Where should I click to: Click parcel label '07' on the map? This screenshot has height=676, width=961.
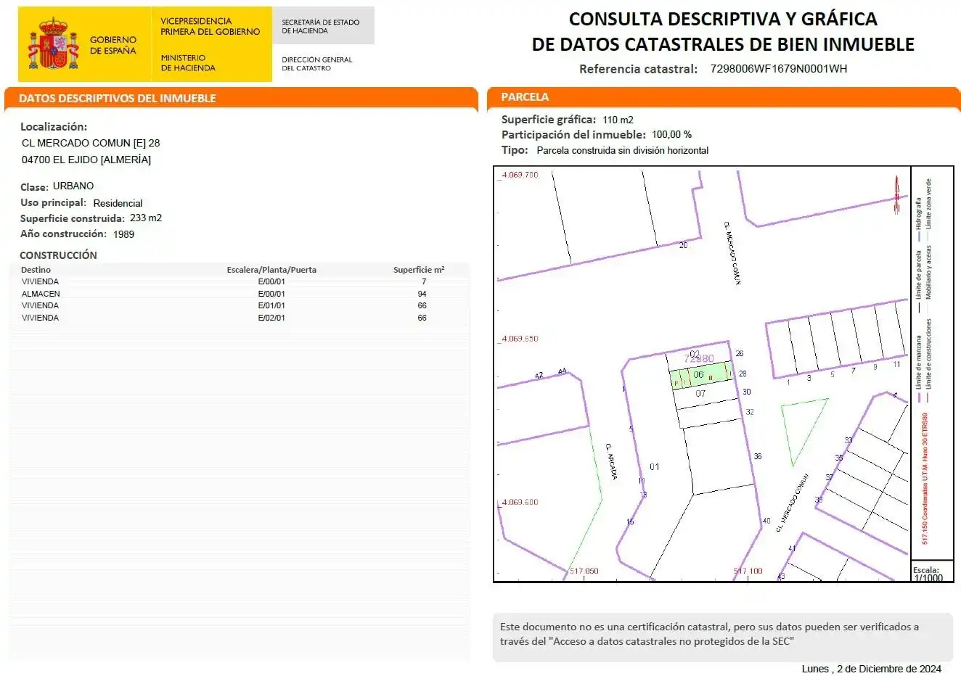[700, 394]
